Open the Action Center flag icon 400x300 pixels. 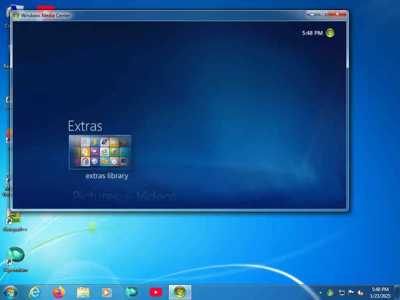click(x=351, y=293)
